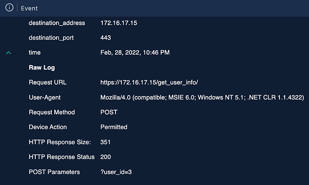The height and width of the screenshot is (185, 309).
Task: Click the POST Parameters value ?user_id=3
Action: pos(116,172)
